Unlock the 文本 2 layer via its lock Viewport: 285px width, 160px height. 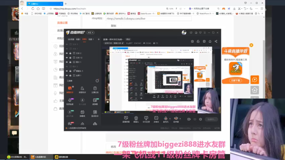click(70, 53)
